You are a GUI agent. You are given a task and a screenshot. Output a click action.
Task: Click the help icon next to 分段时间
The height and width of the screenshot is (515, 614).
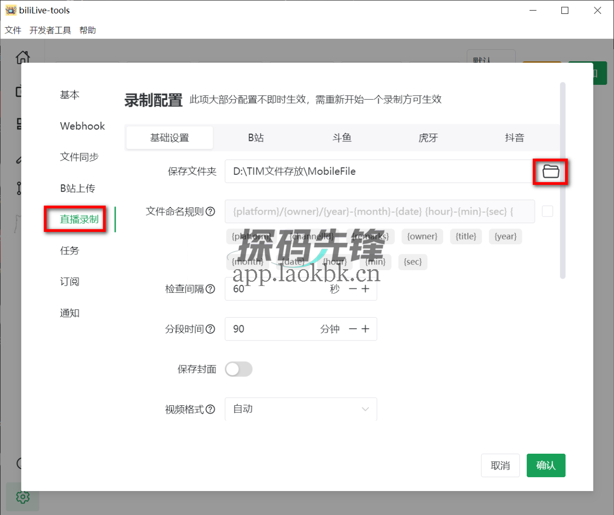point(210,329)
